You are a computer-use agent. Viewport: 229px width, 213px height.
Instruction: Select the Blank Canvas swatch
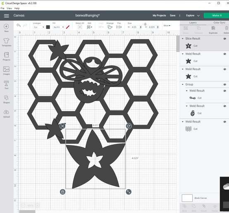187,198
